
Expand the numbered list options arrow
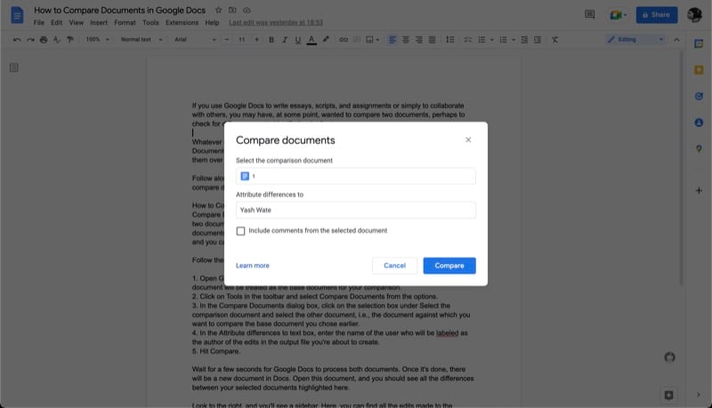514,39
